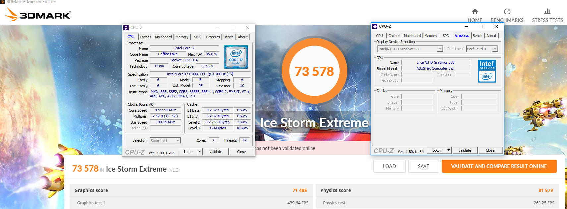The width and height of the screenshot is (567, 209).
Task: Click Close button in left CPU-Z
Action: [241, 152]
